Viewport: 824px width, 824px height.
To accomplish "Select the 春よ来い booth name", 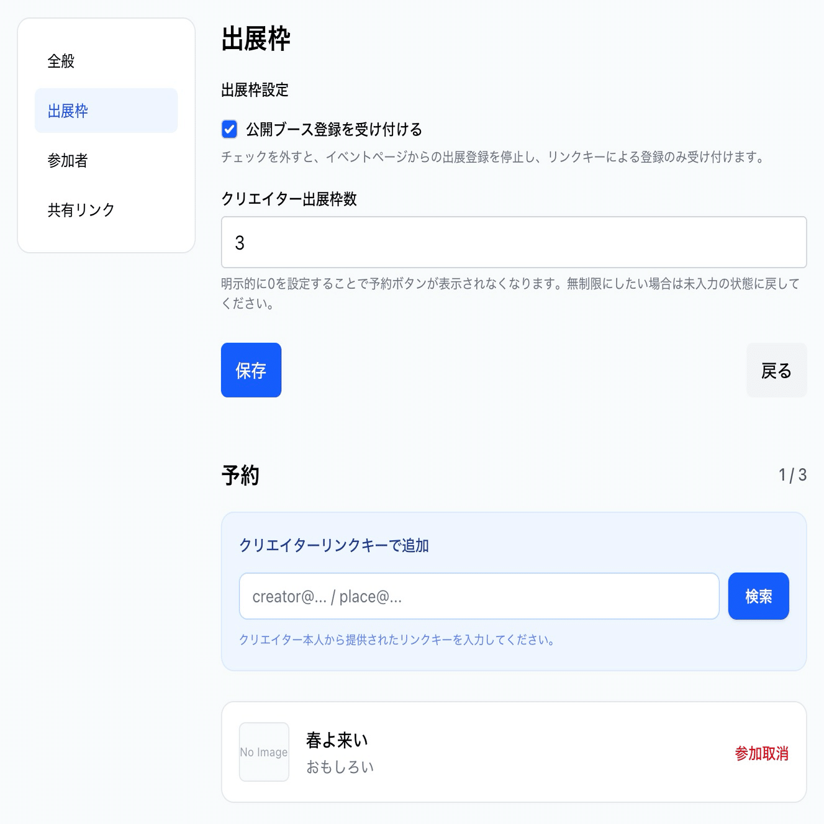I will (338, 740).
